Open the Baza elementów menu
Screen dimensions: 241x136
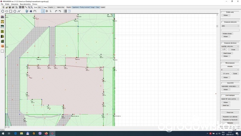25,4
